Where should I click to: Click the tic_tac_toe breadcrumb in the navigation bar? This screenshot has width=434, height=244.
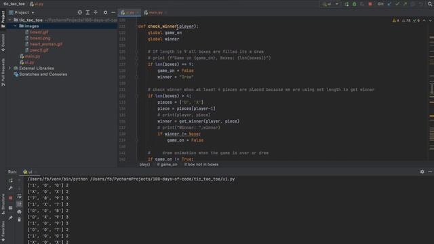[x=14, y=4]
